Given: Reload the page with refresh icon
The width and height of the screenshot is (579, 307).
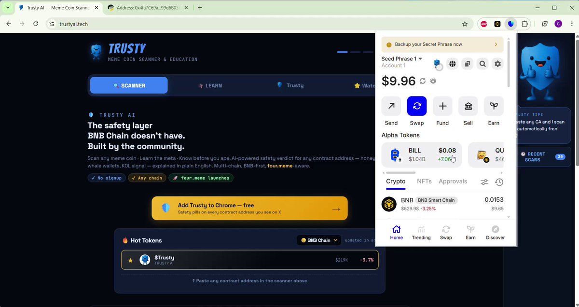Looking at the screenshot, I should (36, 24).
